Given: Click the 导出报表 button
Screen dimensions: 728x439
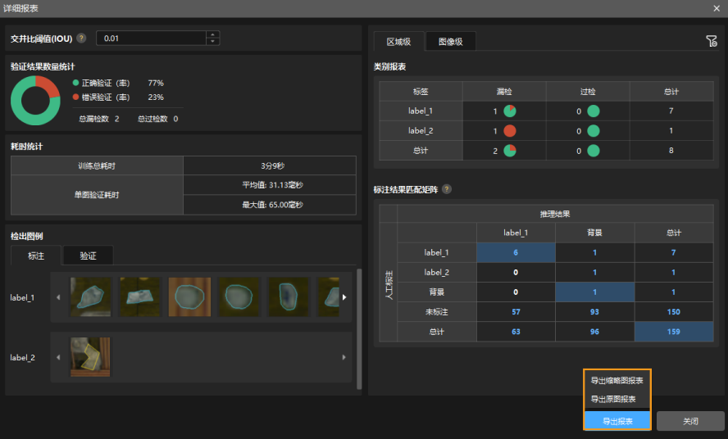Looking at the screenshot, I should coord(617,421).
